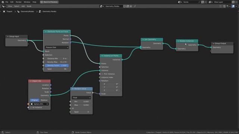The image size is (239, 134).
Task: Open the View Layer browse icon
Action: (x=211, y=2)
